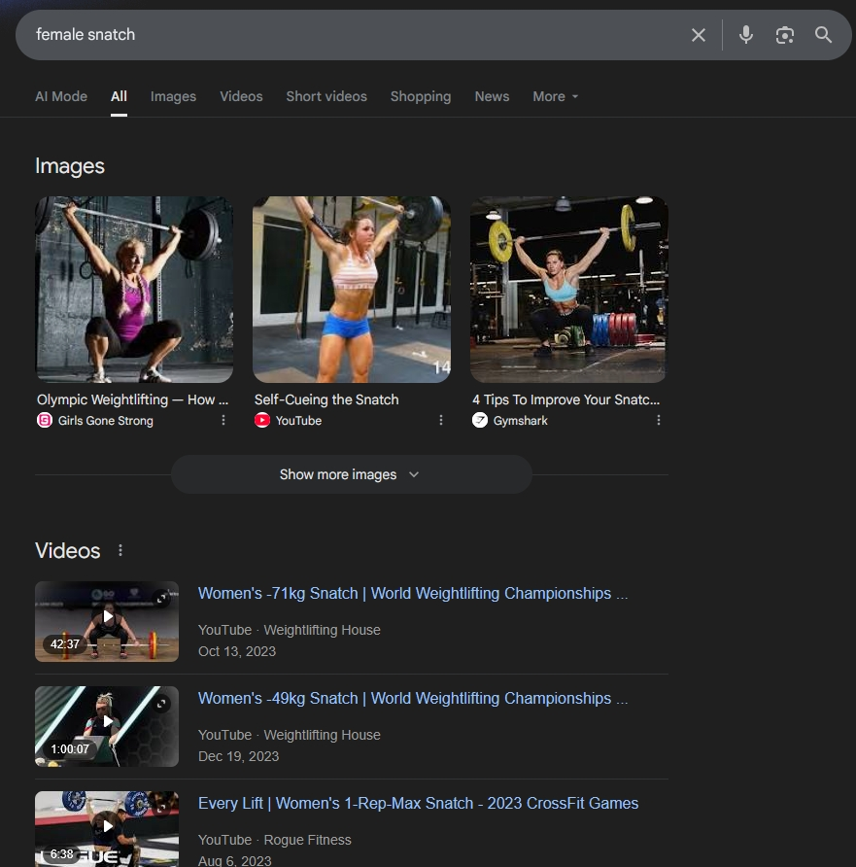Open the Videos tab
Viewport: 856px width, 867px height.
pos(241,96)
